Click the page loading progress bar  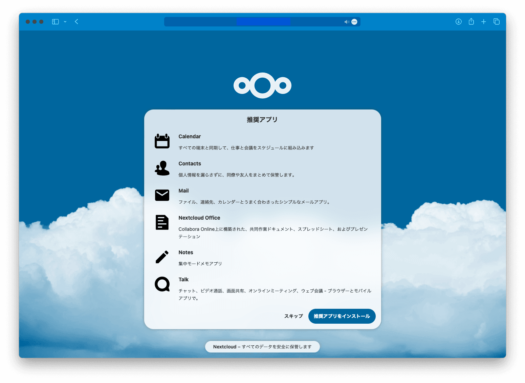[263, 21]
